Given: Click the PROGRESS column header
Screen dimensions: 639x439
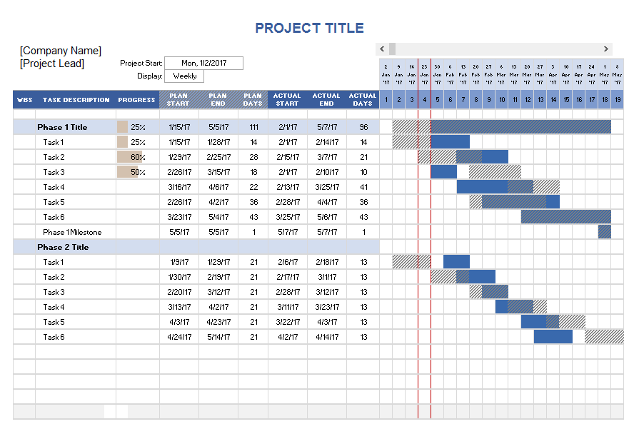Looking at the screenshot, I should pyautogui.click(x=137, y=100).
